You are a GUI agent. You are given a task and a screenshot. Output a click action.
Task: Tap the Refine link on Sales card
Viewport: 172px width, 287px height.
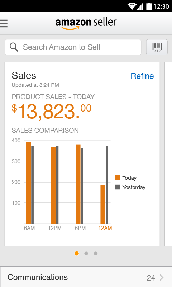pyautogui.click(x=142, y=76)
